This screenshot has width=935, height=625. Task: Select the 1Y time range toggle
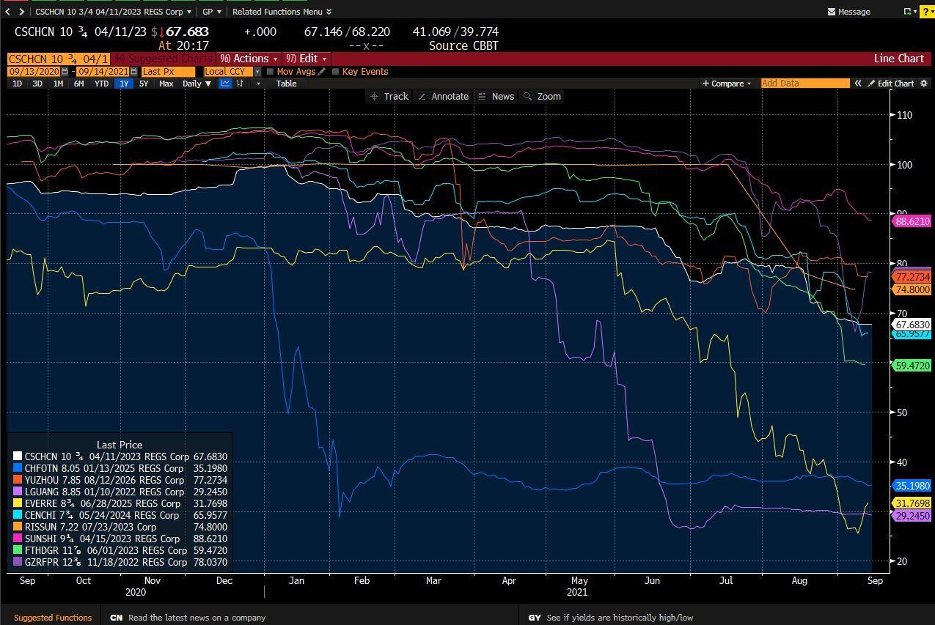click(x=123, y=84)
